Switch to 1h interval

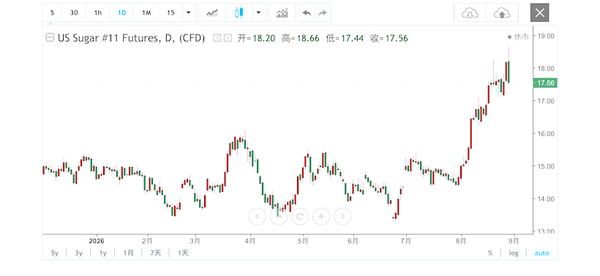98,12
